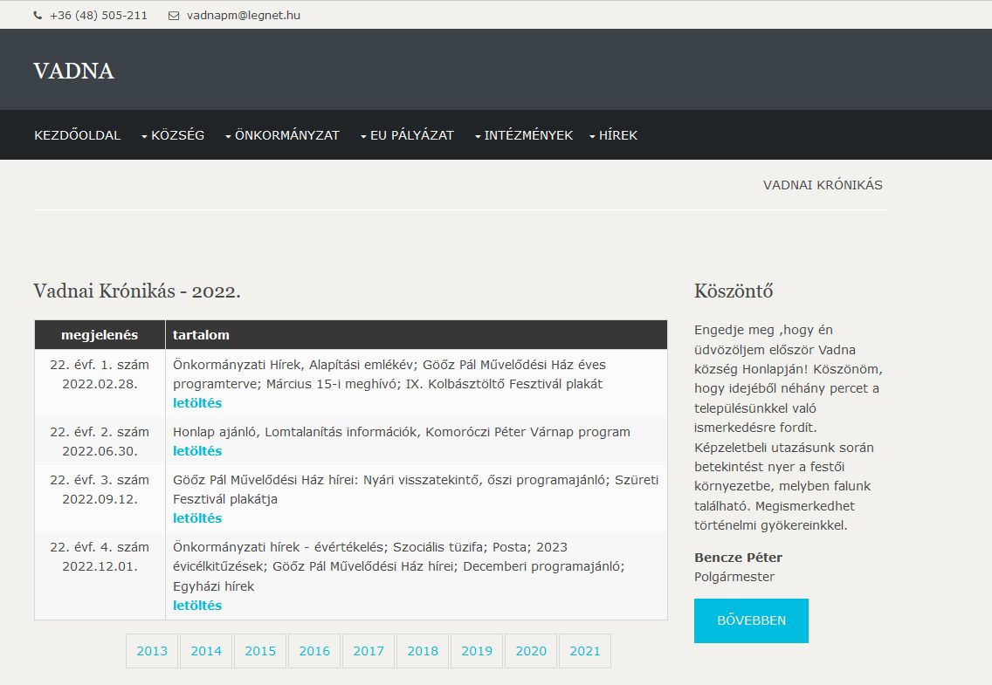
Task: Click the name Bencze Péter
Action: [738, 558]
